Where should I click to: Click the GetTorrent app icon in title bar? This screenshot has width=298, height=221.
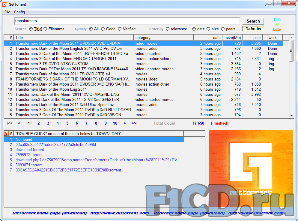[5, 5]
